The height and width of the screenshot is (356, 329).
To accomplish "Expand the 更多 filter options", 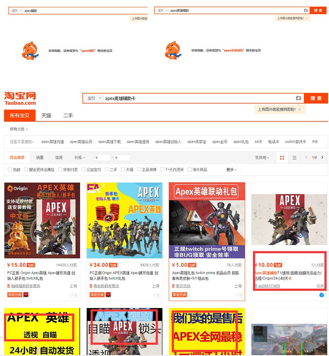I will tap(232, 170).
